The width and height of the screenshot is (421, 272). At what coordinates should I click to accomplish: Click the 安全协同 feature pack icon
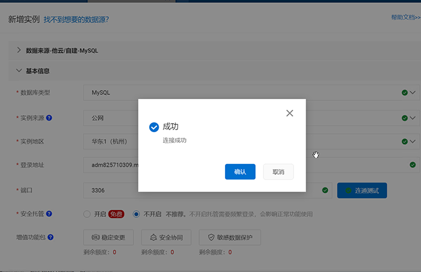point(154,237)
